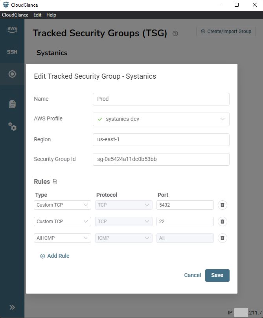This screenshot has height=318, width=263.
Task: Click the Region field us-east-1
Action: (161, 140)
